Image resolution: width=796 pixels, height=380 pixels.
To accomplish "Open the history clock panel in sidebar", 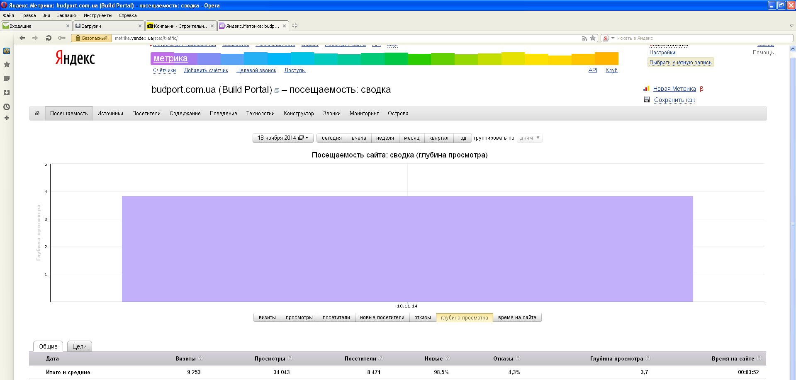I will click(x=7, y=107).
